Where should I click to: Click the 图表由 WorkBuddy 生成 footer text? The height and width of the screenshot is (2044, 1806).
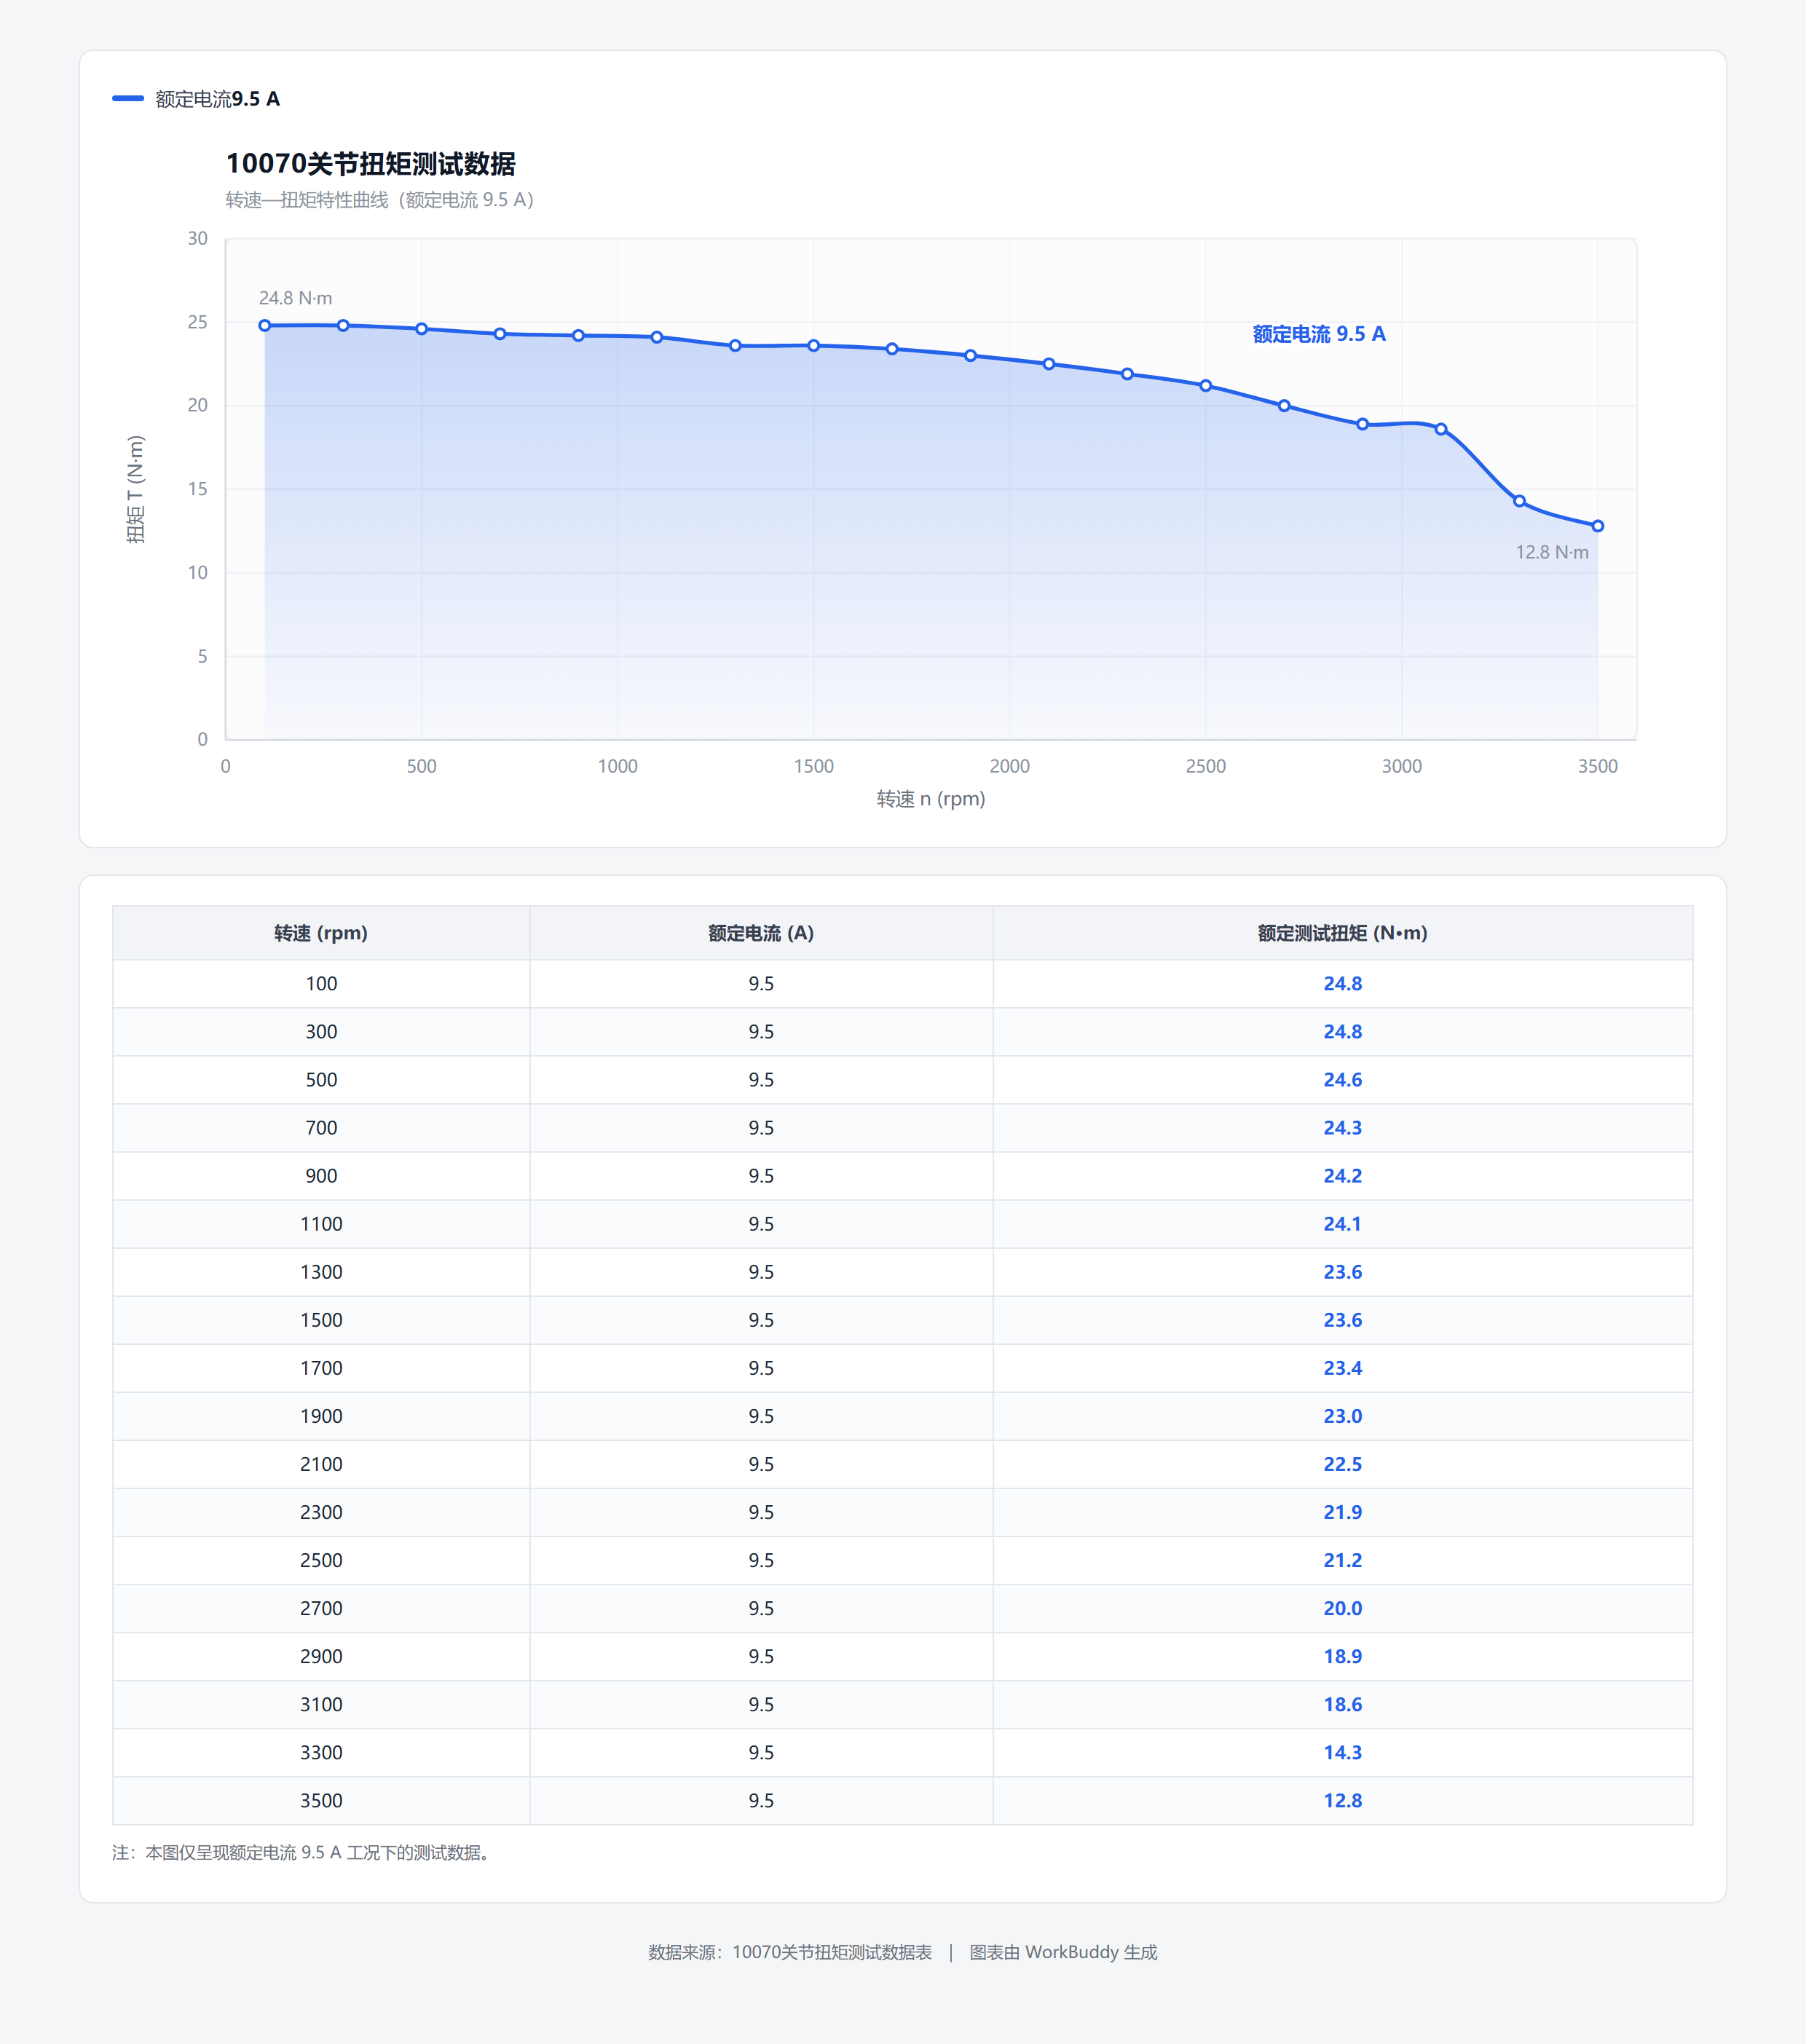(x=1063, y=1952)
